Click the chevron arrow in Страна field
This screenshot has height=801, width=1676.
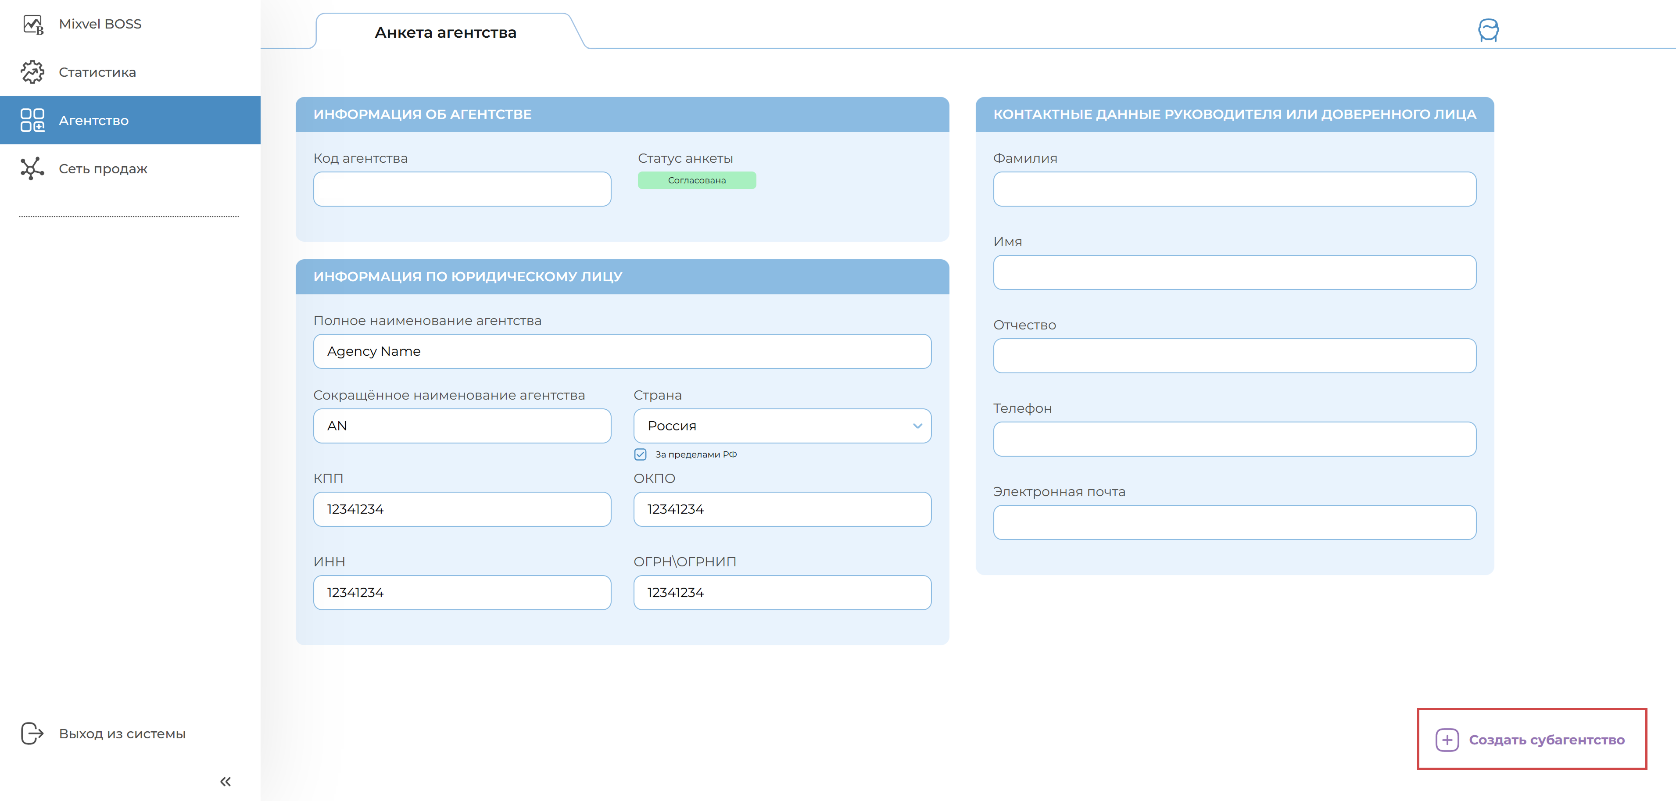pyautogui.click(x=917, y=426)
